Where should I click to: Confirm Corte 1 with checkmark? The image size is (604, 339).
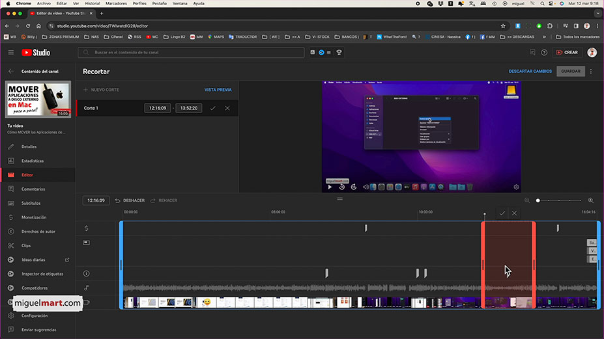(x=212, y=108)
